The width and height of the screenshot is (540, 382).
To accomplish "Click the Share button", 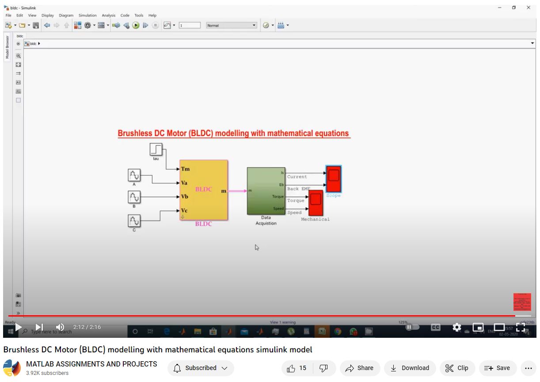I will pos(359,368).
